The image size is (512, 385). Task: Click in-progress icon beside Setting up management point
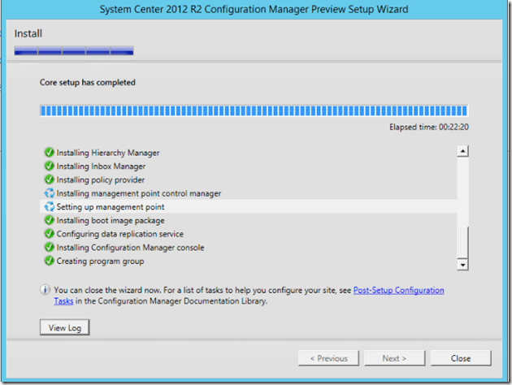click(x=49, y=207)
